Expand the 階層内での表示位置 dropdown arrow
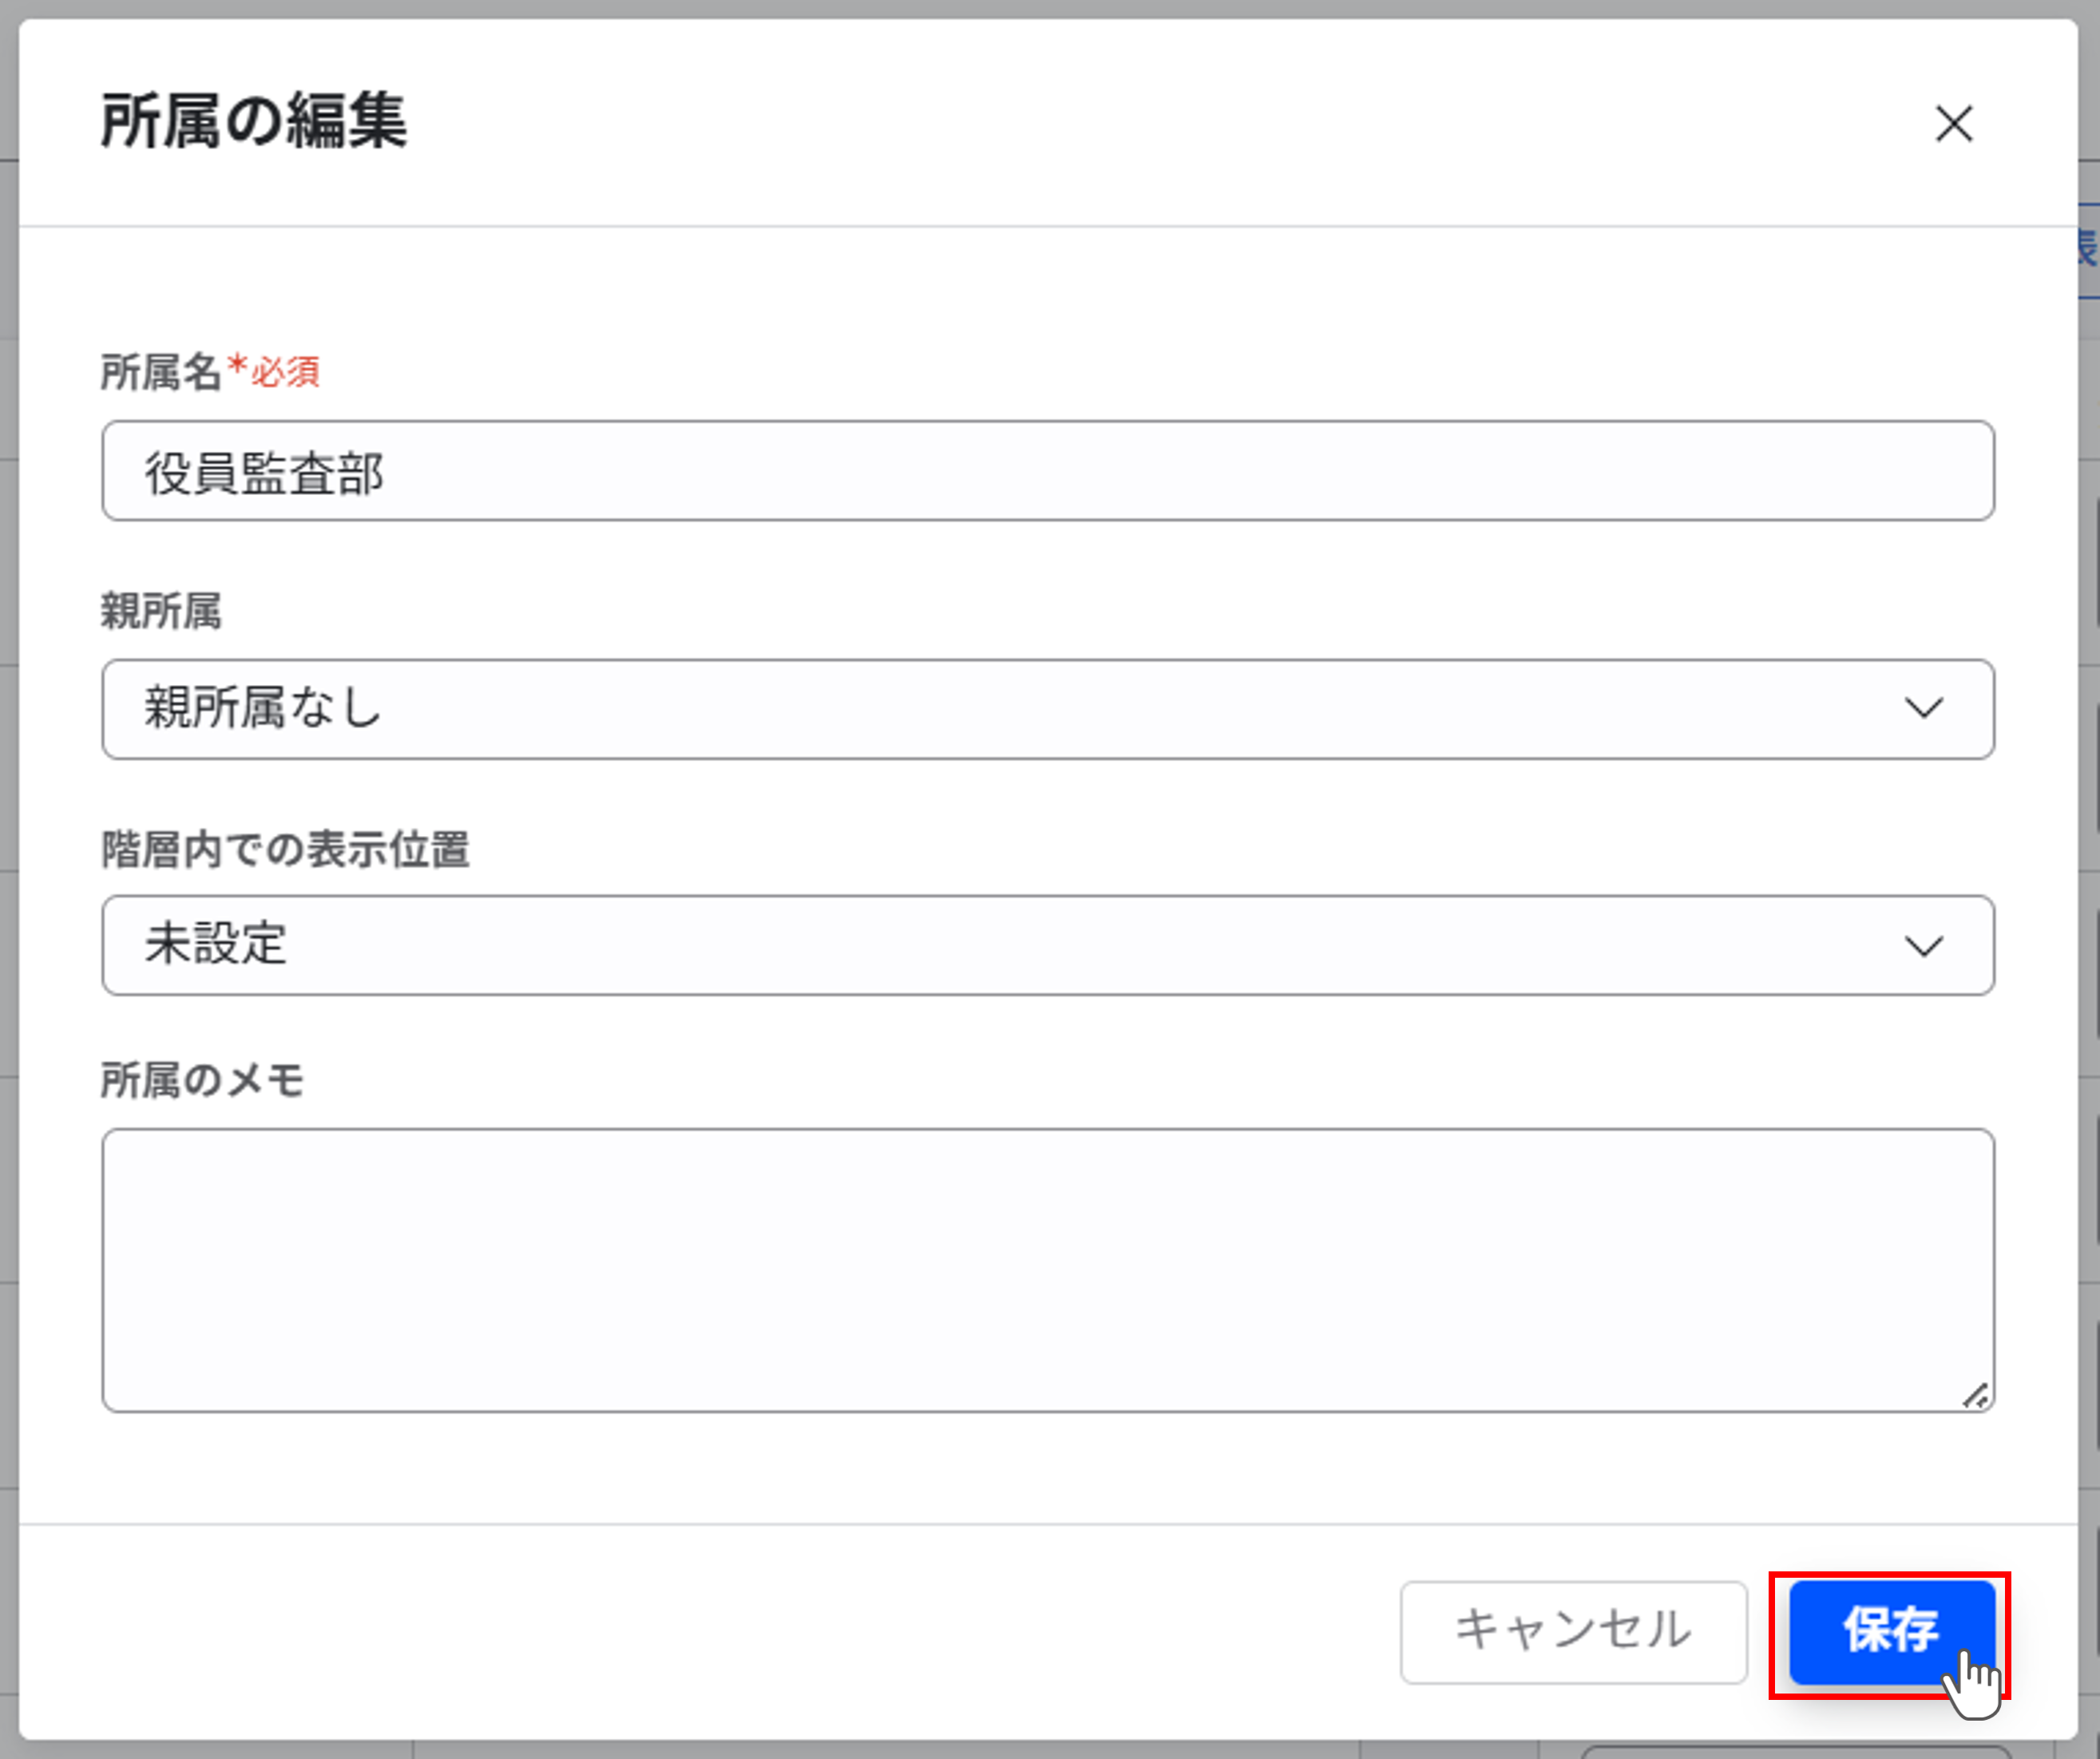The image size is (2100, 1759). [x=1926, y=945]
